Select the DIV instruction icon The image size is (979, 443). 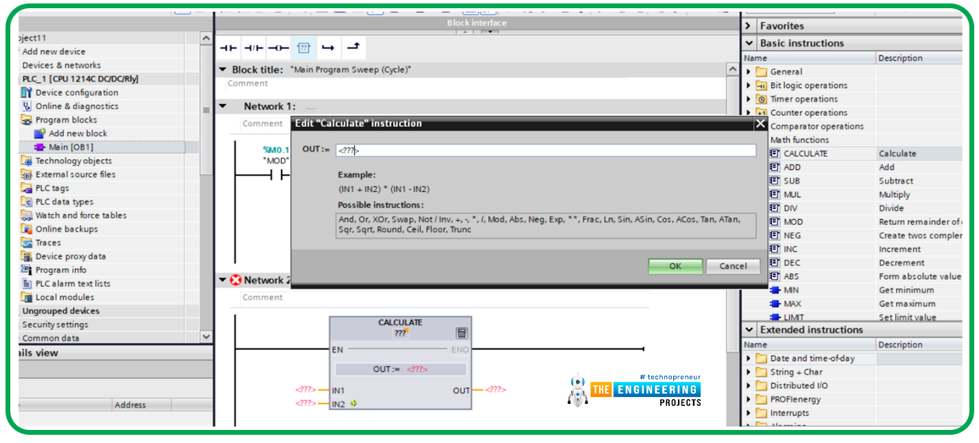[x=775, y=208]
